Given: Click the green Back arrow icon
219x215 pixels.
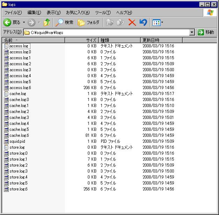Looking at the screenshot, I should [x=7, y=22].
